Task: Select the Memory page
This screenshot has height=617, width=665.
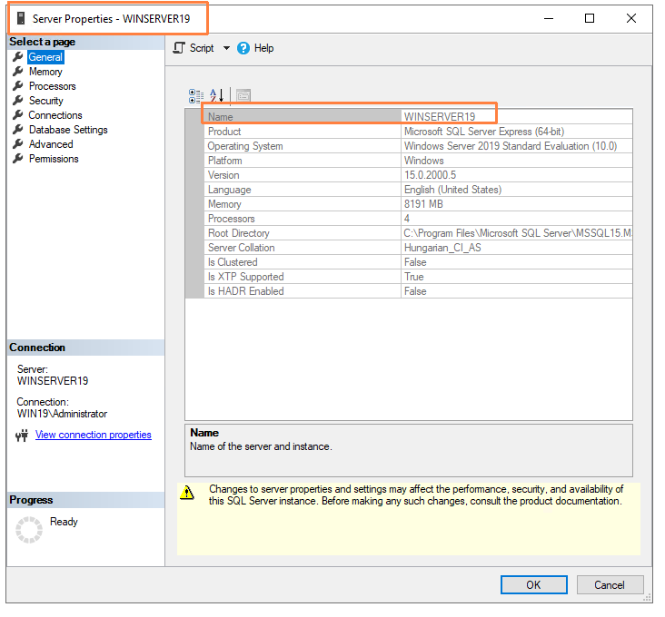Action: (x=45, y=72)
